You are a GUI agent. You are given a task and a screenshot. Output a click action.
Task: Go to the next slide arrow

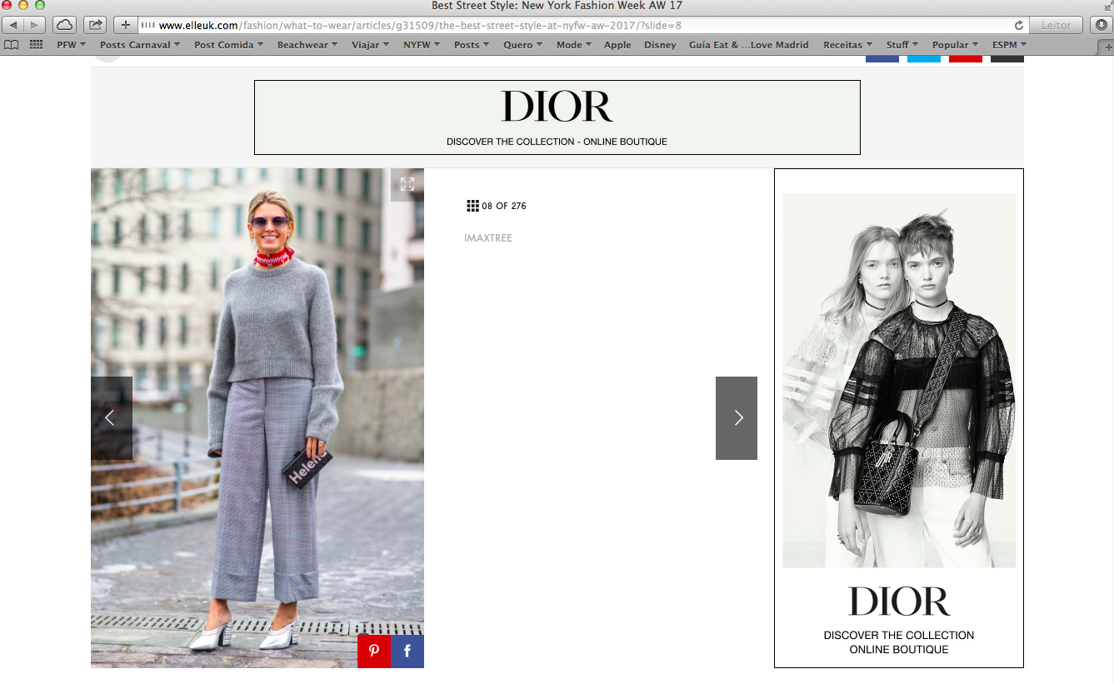(737, 418)
